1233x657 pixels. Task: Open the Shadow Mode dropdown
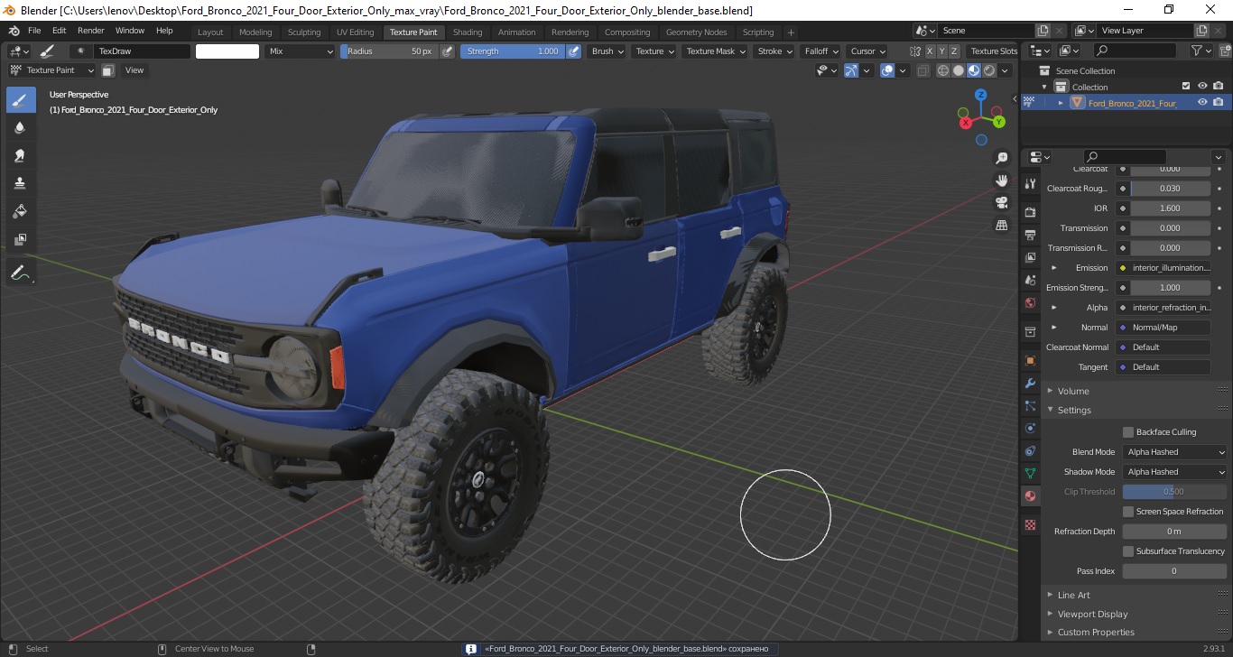point(1175,472)
